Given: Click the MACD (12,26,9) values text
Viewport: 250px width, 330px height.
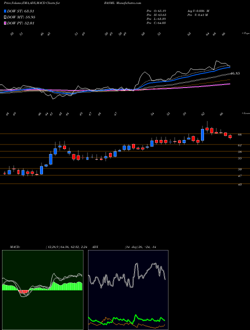Looking at the screenshot, I should pyautogui.click(x=66, y=247).
